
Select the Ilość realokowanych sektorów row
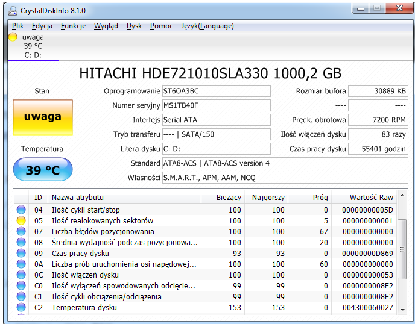pos(205,220)
